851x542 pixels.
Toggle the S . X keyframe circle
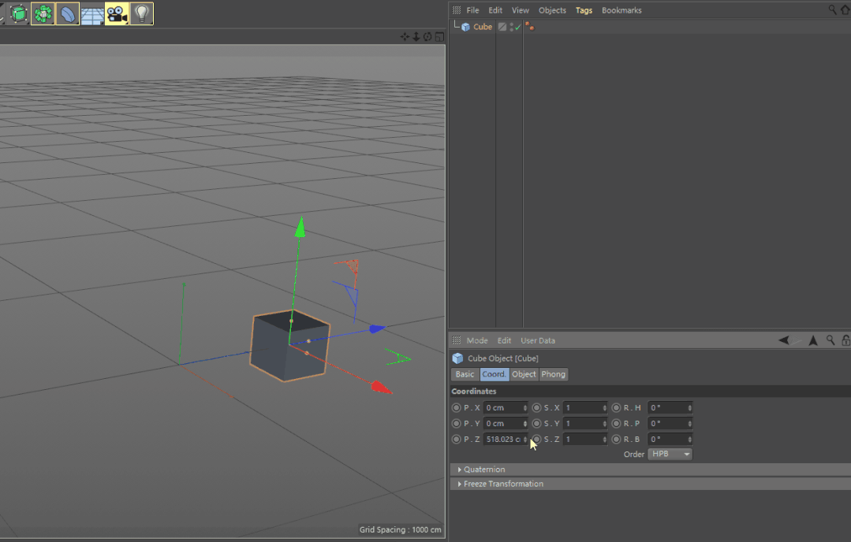point(536,407)
